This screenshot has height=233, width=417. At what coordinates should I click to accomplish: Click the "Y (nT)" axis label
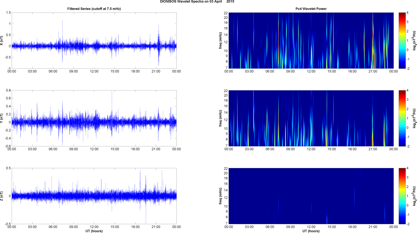coord(2,118)
